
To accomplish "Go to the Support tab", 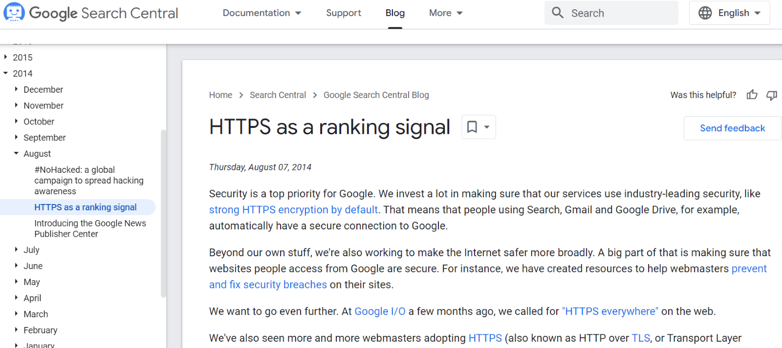I will coord(344,13).
